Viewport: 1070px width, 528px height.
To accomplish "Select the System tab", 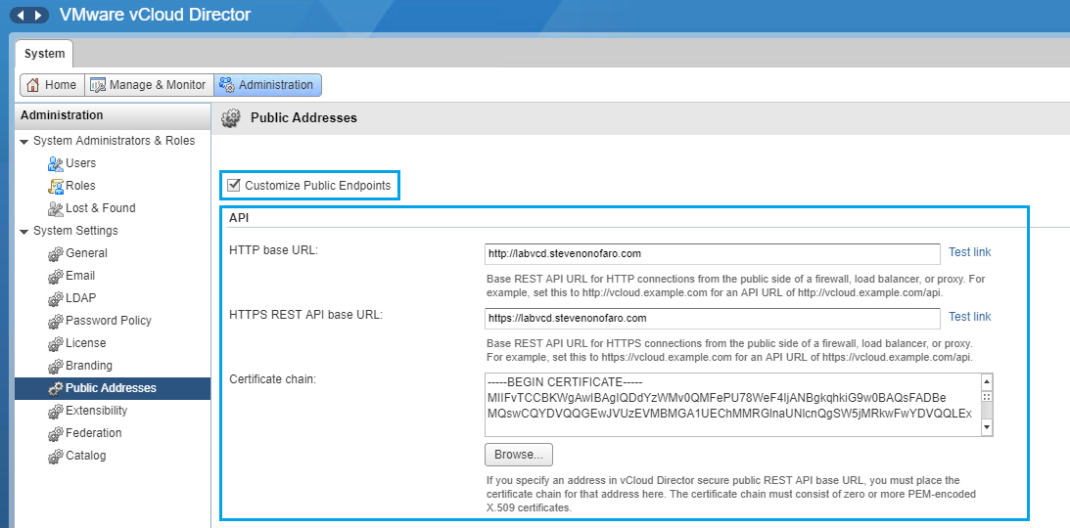I will 44,54.
